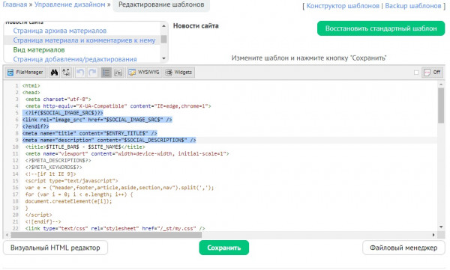
Task: Click template list scroll up arrow
Action: click(163, 26)
